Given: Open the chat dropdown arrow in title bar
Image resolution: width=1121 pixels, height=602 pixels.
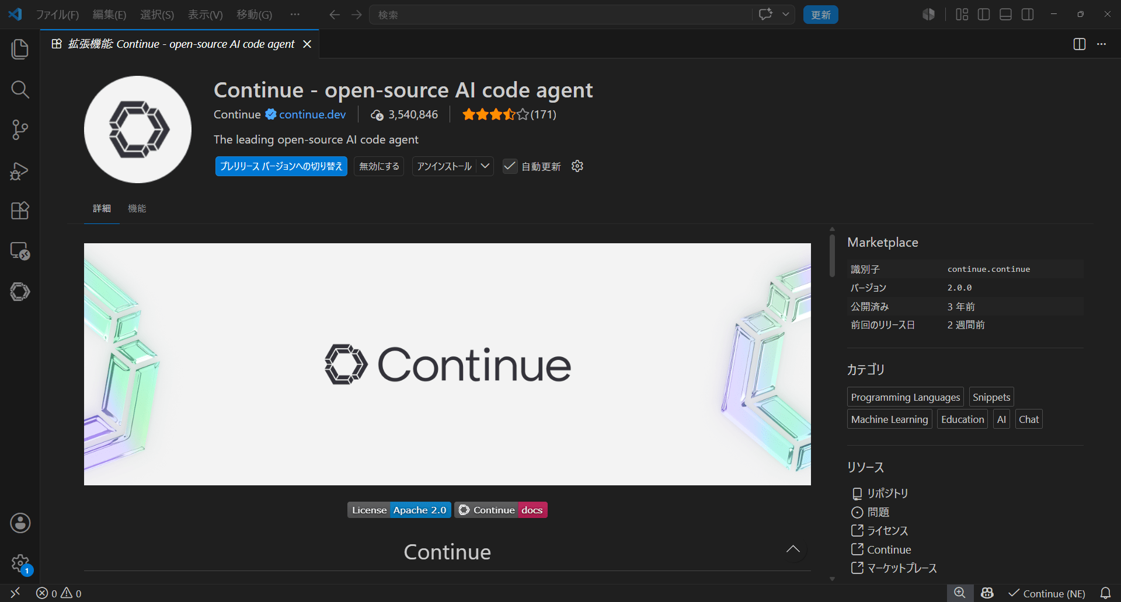Looking at the screenshot, I should pos(786,15).
